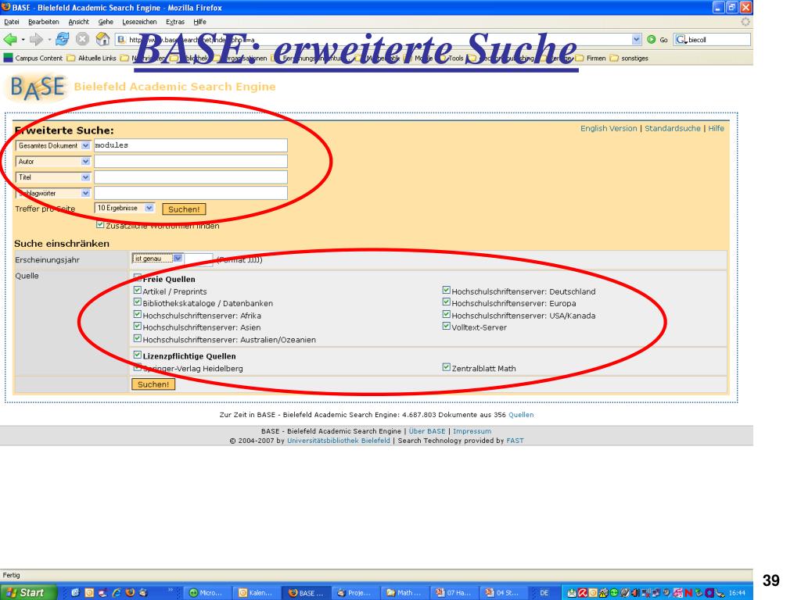Viewport: 801px width, 600px height.
Task: Launch Internet Explorer from quick launch
Action: [x=117, y=592]
